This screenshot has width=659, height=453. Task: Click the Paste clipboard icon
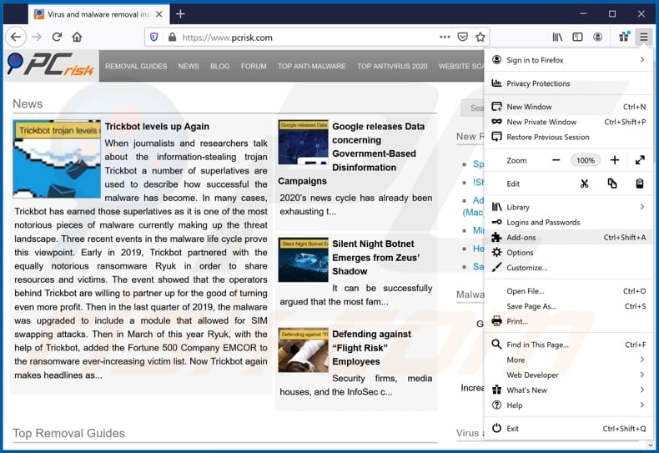point(640,184)
